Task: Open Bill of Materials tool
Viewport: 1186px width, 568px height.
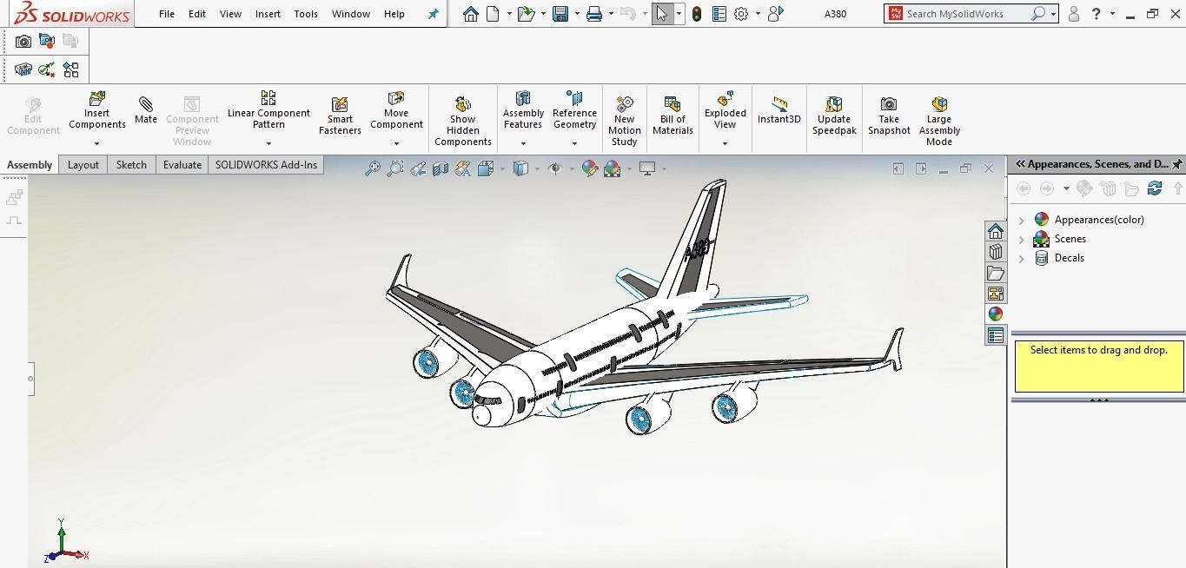Action: pyautogui.click(x=673, y=116)
